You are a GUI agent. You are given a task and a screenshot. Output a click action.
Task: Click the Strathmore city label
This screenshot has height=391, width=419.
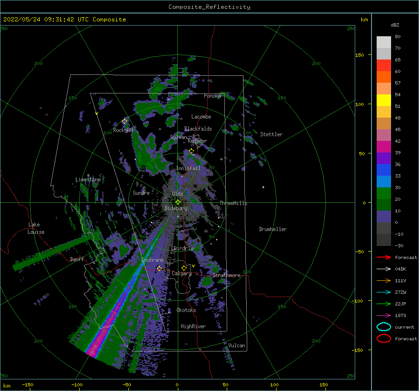coord(226,275)
